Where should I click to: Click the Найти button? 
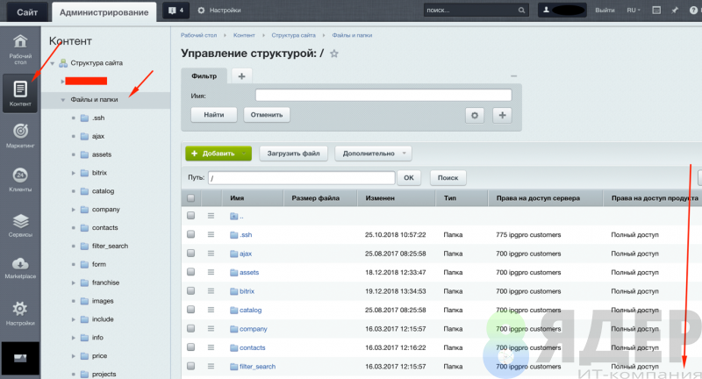[213, 115]
